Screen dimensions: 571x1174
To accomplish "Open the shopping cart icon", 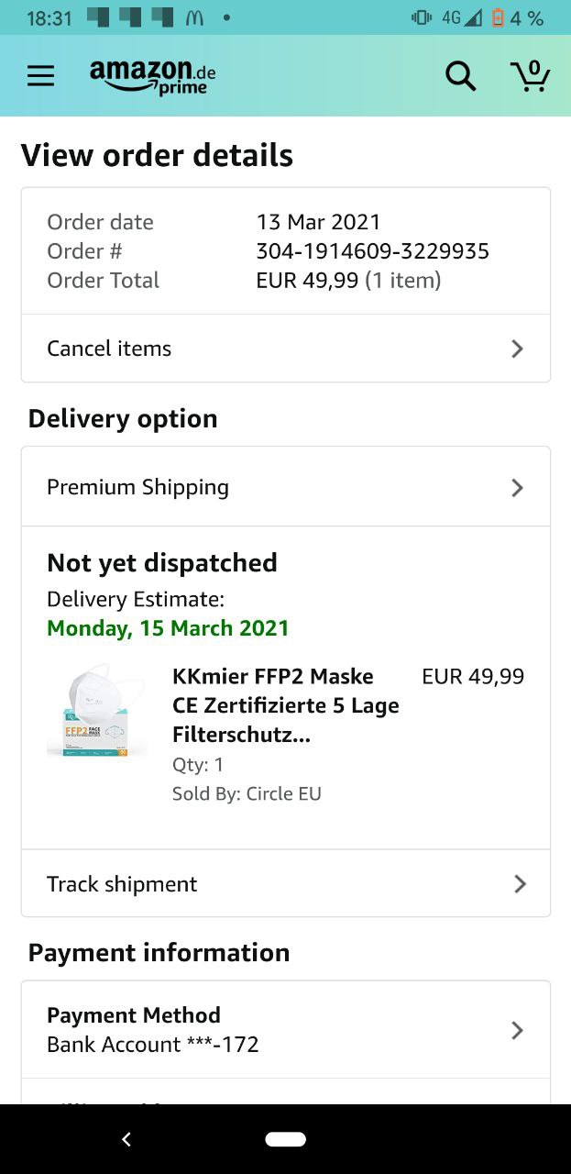I will [531, 75].
